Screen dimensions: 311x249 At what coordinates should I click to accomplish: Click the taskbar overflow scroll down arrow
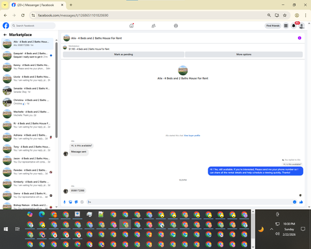point(253,247)
